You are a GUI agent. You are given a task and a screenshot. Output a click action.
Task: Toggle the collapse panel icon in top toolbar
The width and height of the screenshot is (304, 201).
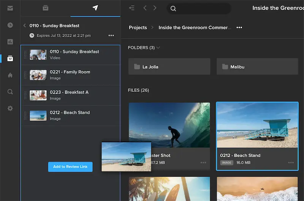(x=132, y=8)
